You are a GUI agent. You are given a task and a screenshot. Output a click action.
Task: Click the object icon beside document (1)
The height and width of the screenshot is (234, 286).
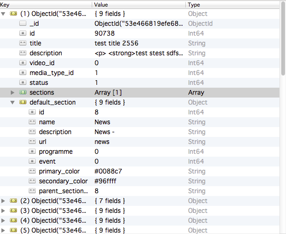point(13,14)
